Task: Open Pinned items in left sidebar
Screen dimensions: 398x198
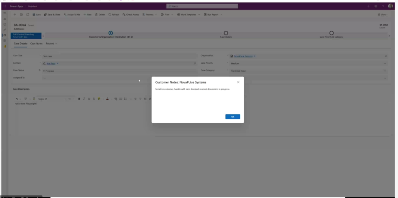Action: (x=5, y=30)
